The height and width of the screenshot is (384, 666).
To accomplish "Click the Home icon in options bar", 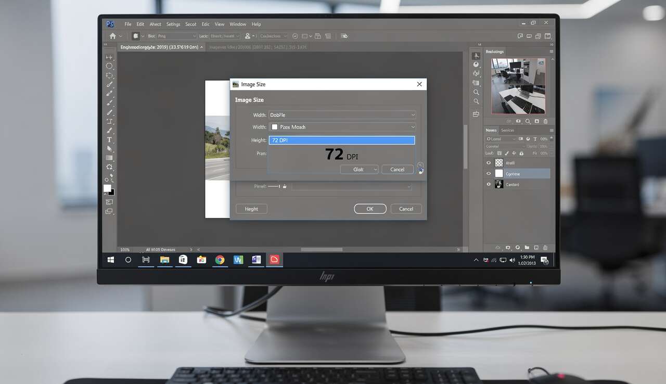I will 112,36.
